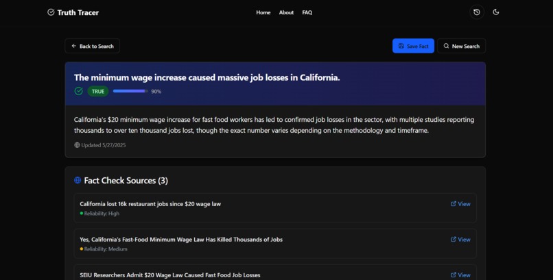Open the FAQ page
Viewport: 553px width, 280px height.
[307, 12]
